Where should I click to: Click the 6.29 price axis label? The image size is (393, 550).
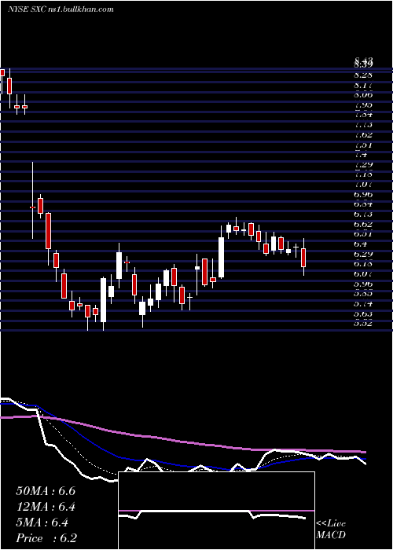point(363,254)
